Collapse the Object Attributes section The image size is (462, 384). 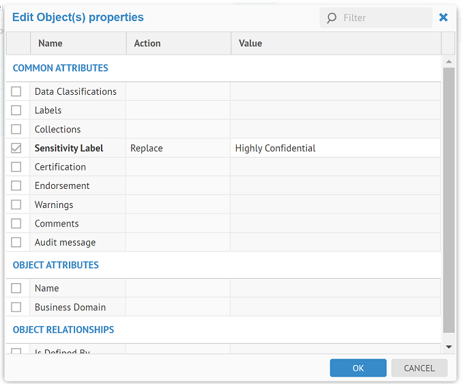point(56,265)
